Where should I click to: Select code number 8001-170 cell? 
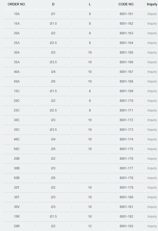tap(126, 101)
